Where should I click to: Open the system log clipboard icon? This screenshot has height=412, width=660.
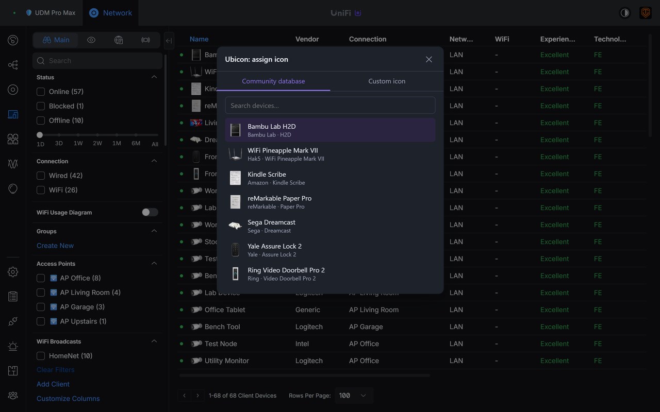13,297
